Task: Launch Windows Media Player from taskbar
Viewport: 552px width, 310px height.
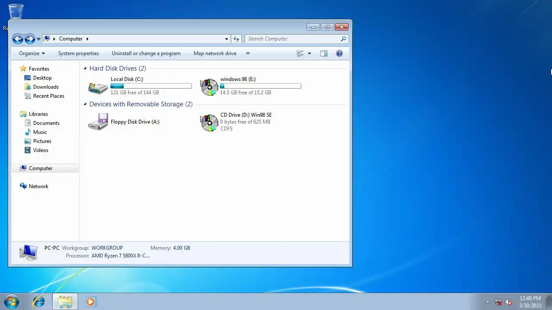Action: coord(91,302)
